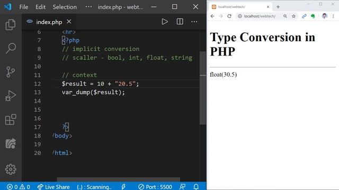Reload the localhost page

229,16
